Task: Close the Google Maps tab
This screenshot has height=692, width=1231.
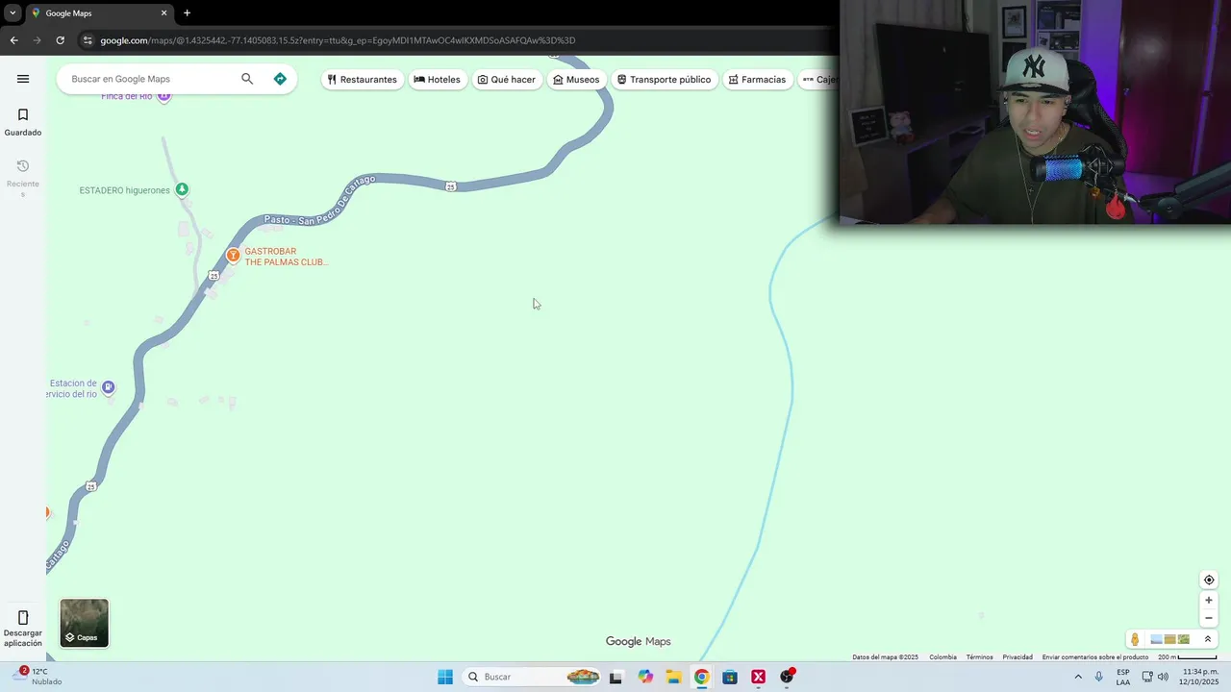Action: (163, 13)
